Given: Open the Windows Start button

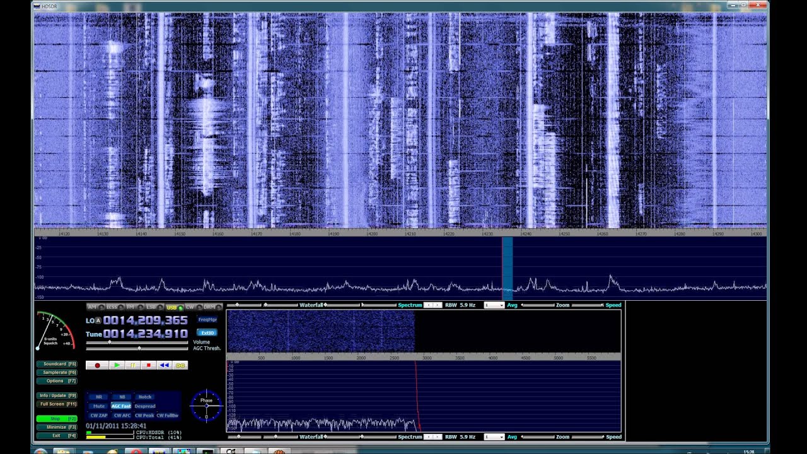Looking at the screenshot, I should pos(40,451).
